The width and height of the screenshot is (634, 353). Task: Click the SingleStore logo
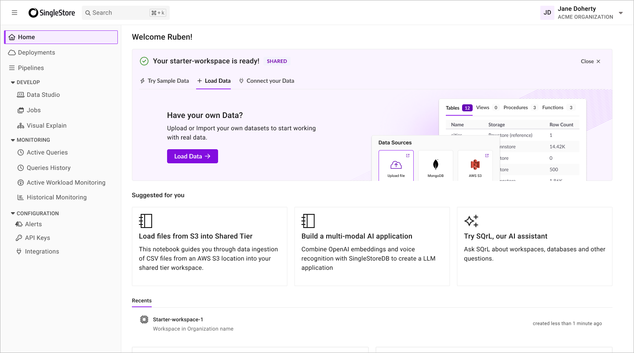(x=52, y=13)
